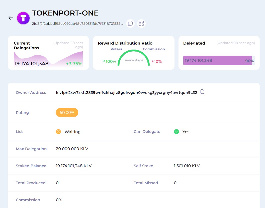Click the red commission down-arrow icon
This screenshot has width=265, height=208.
click(x=153, y=61)
